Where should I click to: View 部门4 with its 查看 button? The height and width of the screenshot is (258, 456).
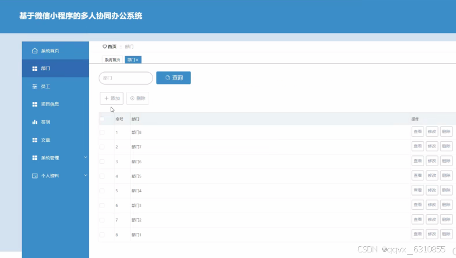click(x=417, y=190)
